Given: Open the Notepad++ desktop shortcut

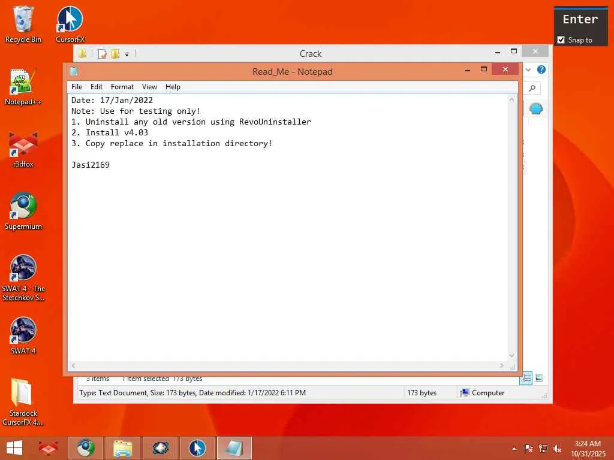Looking at the screenshot, I should click(23, 87).
